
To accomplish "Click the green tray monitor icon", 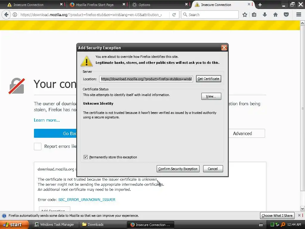I will [x=272, y=225].
